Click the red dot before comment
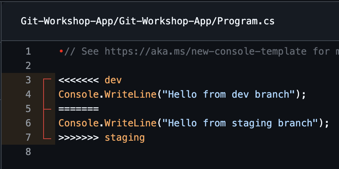The image size is (339, 169). pyautogui.click(x=61, y=51)
